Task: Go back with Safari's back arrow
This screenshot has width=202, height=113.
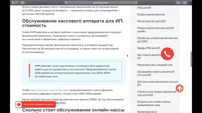Action: pyautogui.click(x=13, y=3)
